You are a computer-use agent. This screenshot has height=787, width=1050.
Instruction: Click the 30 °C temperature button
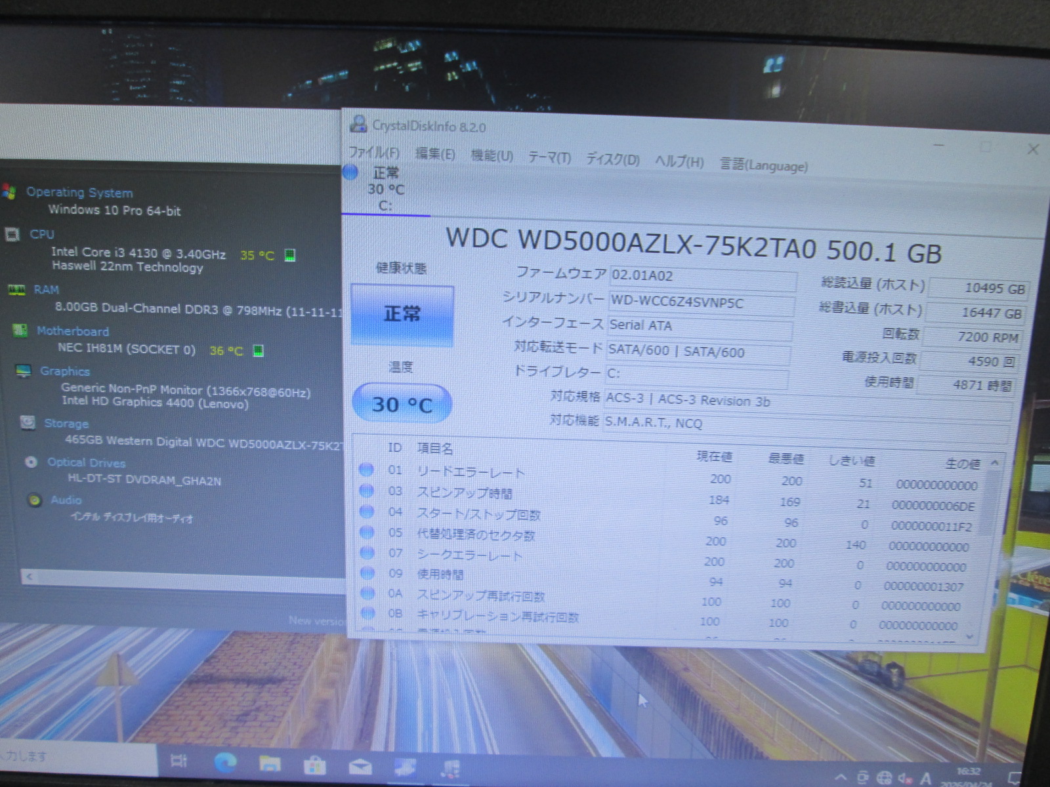coord(402,404)
